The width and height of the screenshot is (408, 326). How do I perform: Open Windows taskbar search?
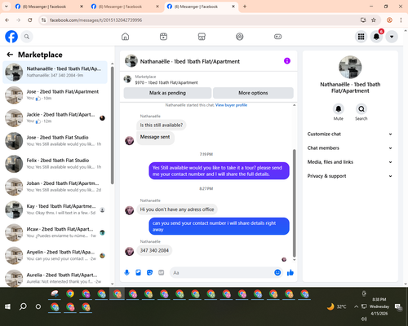(23, 306)
